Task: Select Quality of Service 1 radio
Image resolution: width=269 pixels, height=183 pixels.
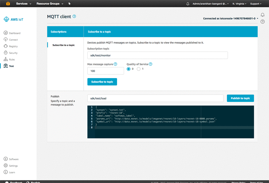Action: click(x=139, y=69)
